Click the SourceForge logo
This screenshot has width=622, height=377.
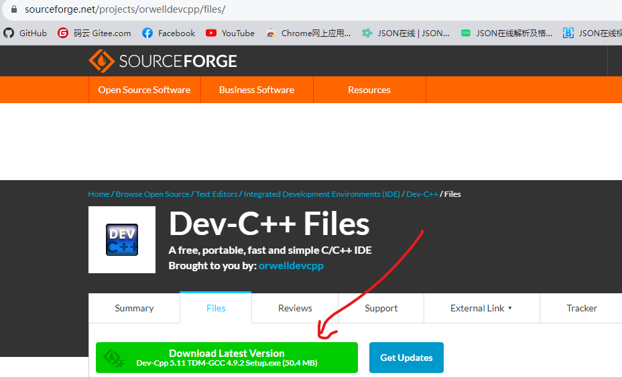pos(163,61)
